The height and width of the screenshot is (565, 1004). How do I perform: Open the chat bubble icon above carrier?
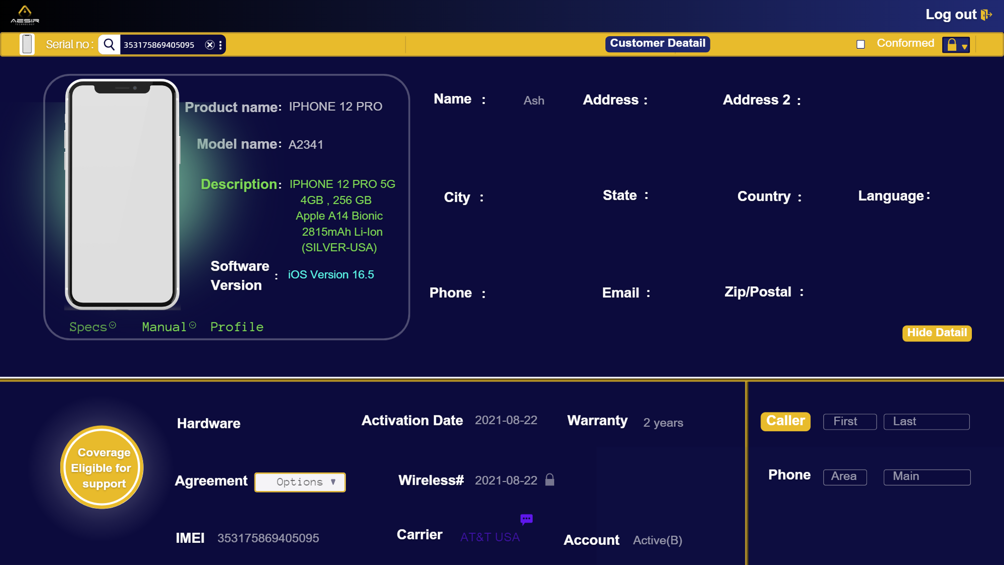pyautogui.click(x=526, y=519)
